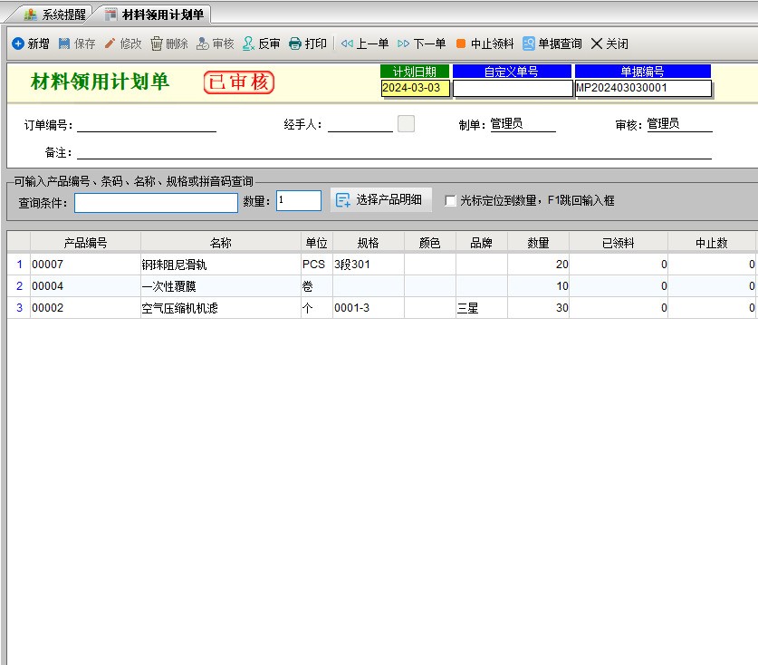The image size is (758, 665).
Task: Click the 反审 (Un-audit) toolbar icon
Action: [248, 43]
